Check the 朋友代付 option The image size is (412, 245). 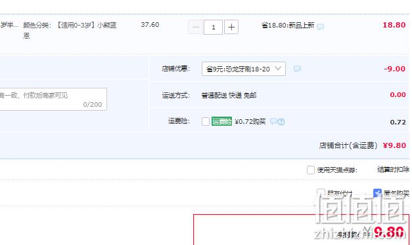tap(321, 193)
